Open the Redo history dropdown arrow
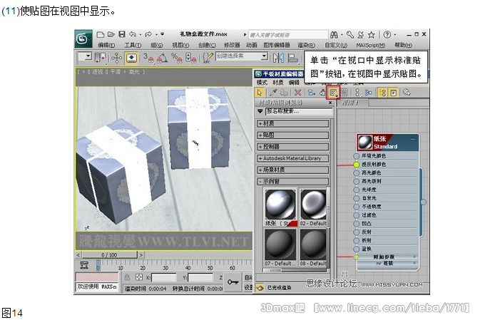490x320 pixels. (x=156, y=34)
